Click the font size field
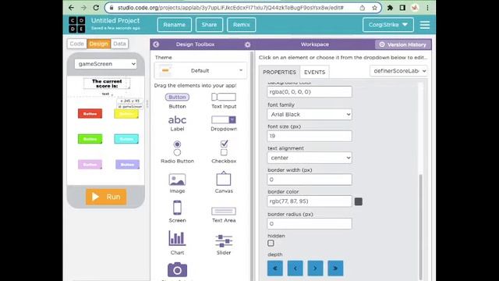The image size is (499, 281). coord(310,136)
